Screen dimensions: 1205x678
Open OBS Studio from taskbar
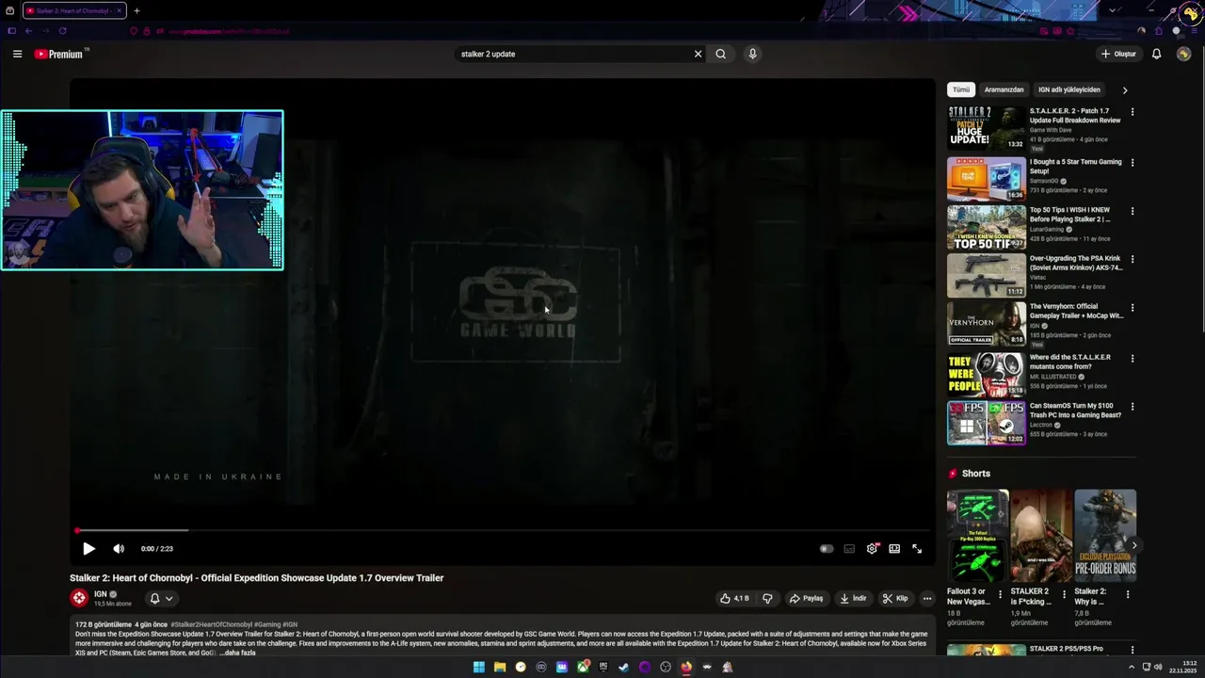coord(666,667)
